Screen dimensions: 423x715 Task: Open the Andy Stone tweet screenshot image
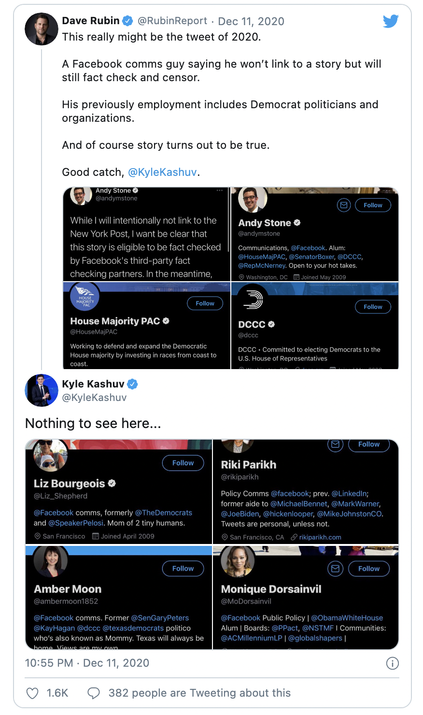click(147, 234)
